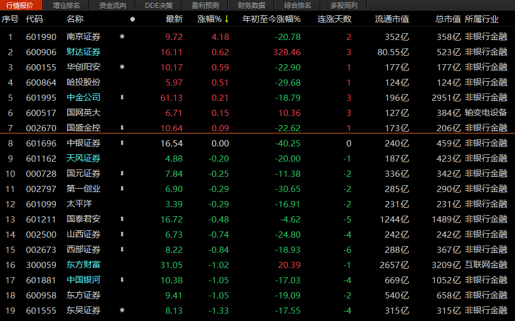
Task: Click the star marker beside 华创阳安
Action: pos(122,67)
